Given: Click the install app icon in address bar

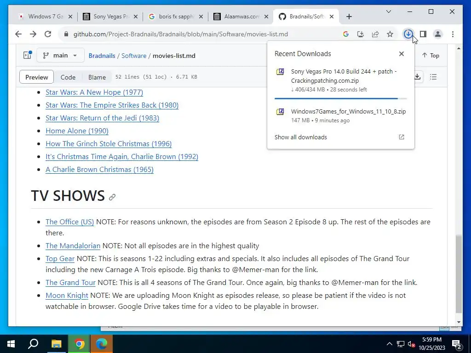Looking at the screenshot, I should coord(361,34).
